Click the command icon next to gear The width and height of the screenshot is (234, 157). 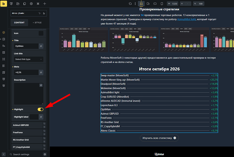coord(38,4)
